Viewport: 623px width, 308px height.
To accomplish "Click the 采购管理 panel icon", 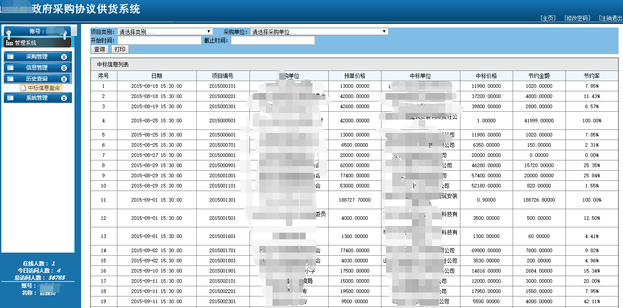I will [11, 57].
